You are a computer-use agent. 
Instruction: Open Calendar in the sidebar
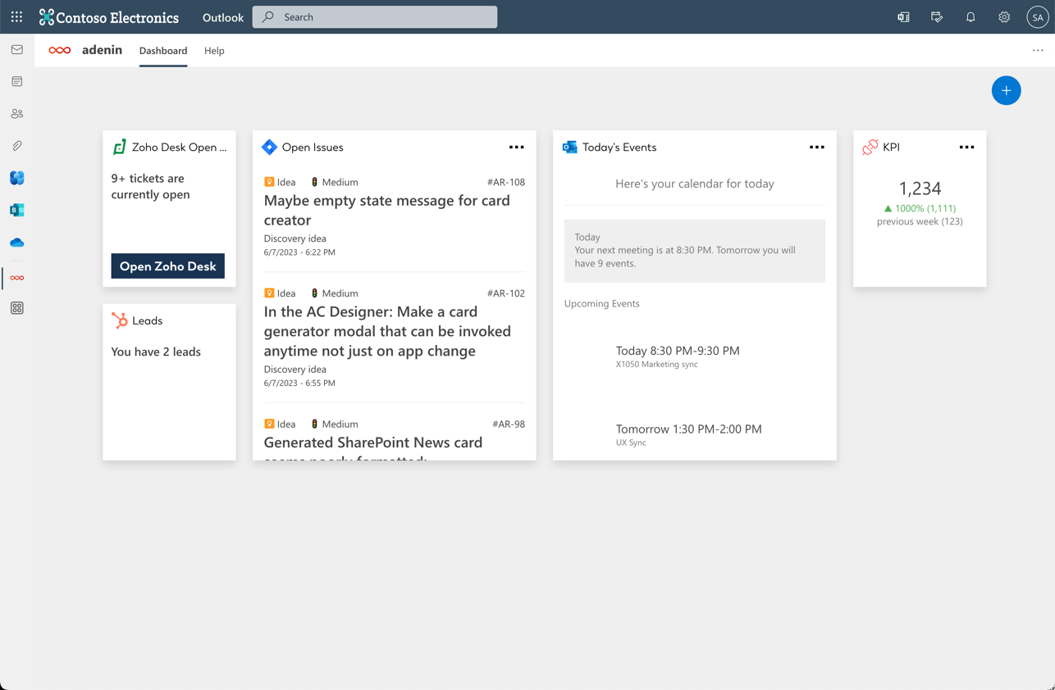coord(17,82)
